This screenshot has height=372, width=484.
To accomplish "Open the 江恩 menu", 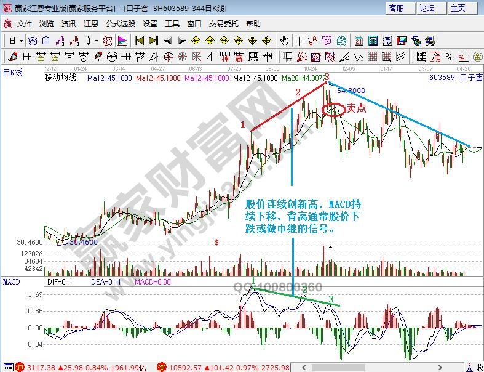I will (x=91, y=24).
